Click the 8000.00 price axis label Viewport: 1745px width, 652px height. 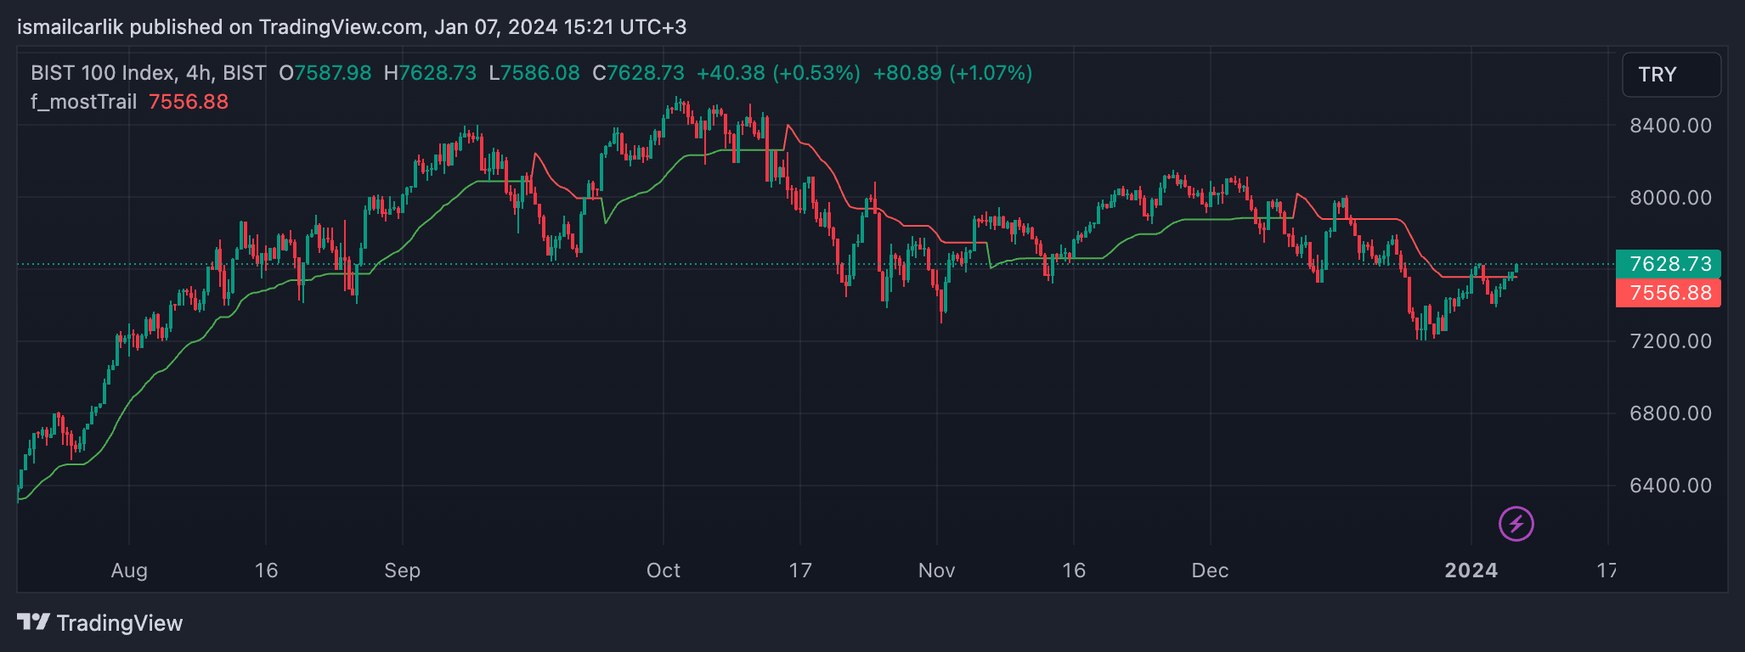tap(1670, 198)
